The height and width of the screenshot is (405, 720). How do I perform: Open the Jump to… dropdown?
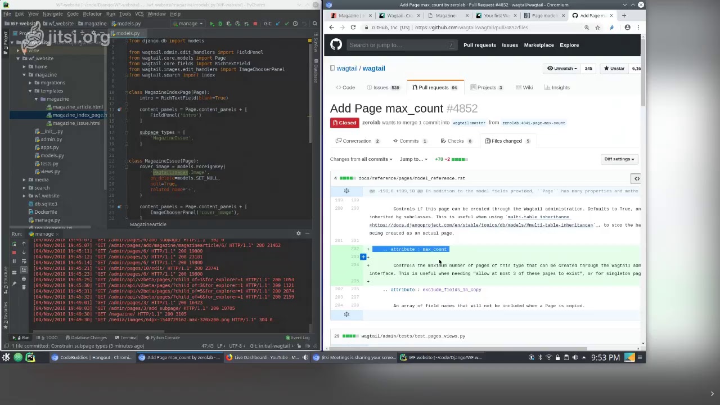pyautogui.click(x=413, y=159)
